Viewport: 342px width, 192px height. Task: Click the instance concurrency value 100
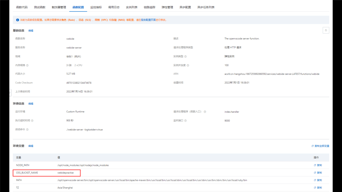(x=227, y=65)
